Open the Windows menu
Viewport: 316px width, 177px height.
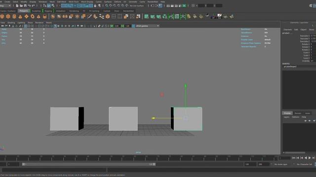pos(43,1)
